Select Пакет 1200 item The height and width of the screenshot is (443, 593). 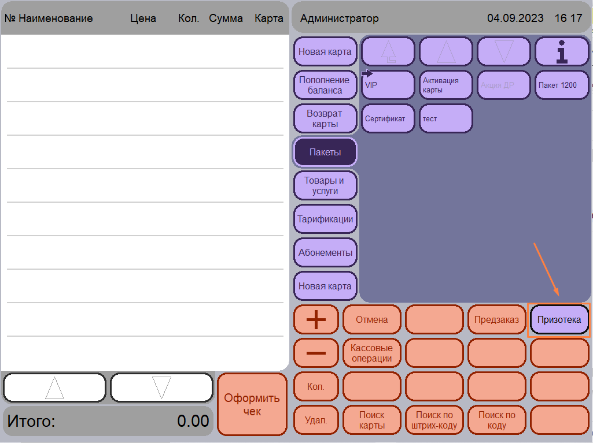(x=562, y=85)
